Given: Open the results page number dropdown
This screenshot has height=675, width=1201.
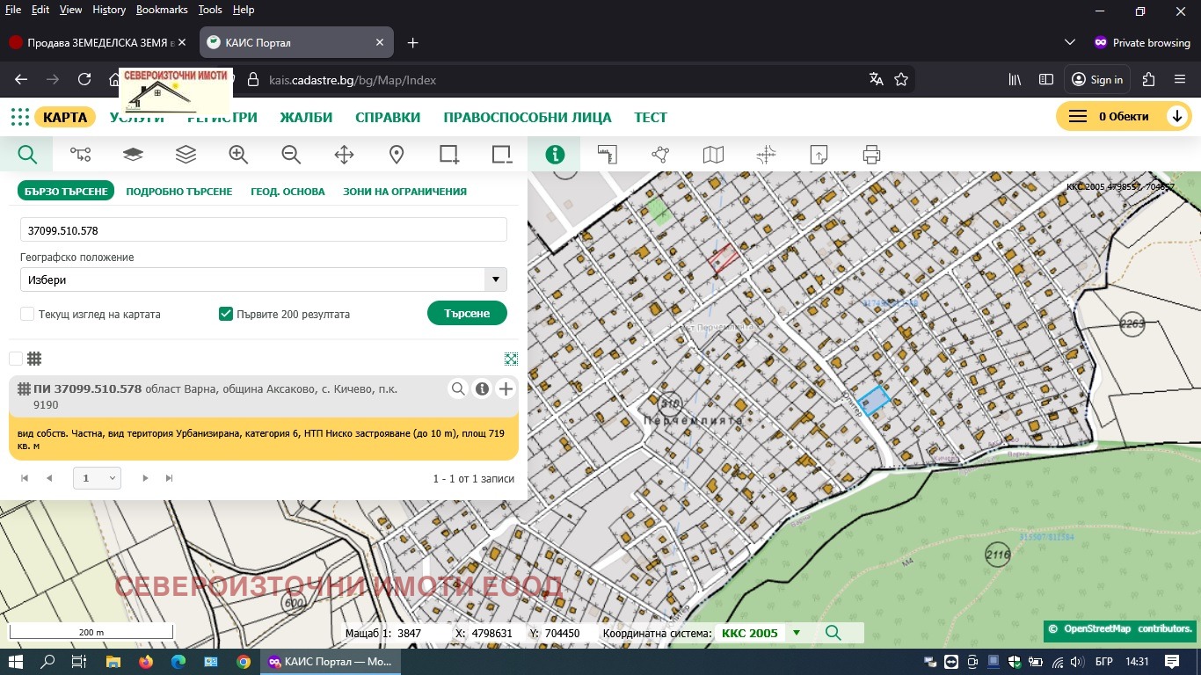Looking at the screenshot, I should coord(97,478).
